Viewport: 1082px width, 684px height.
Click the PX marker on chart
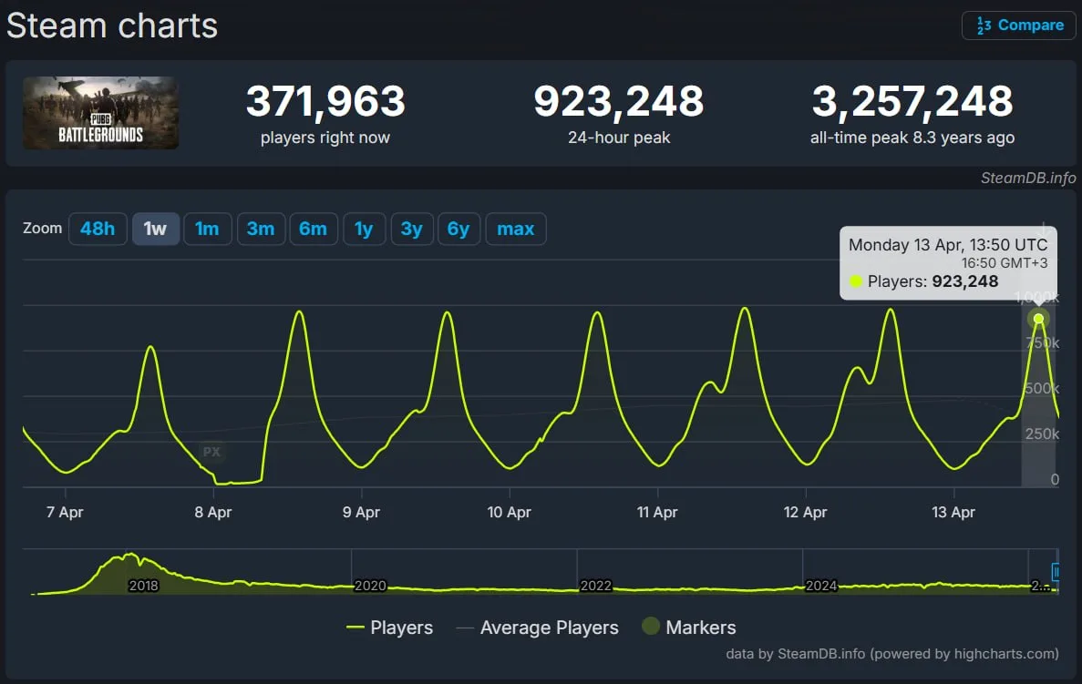(211, 452)
